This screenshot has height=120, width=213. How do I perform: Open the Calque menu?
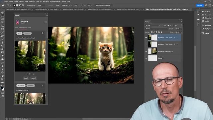click(21, 1)
